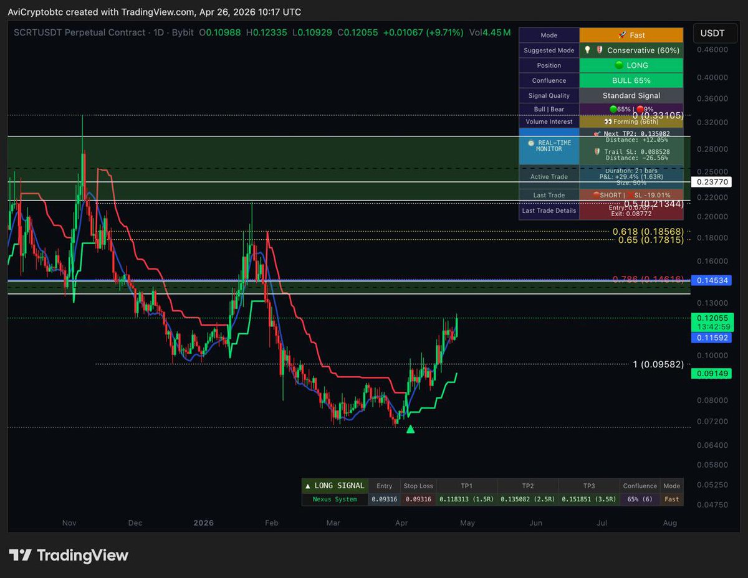Click the 0.5 (0.21344) Fibonacci level label
Viewport: 748px width, 578px height.
point(654,204)
